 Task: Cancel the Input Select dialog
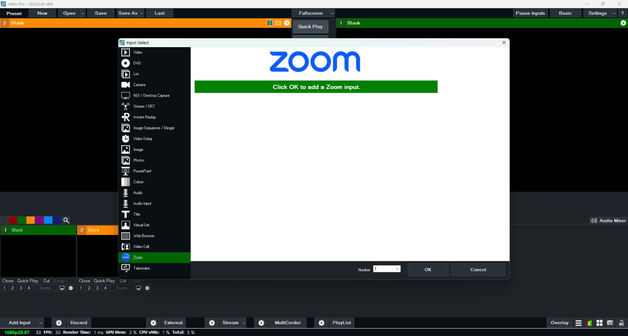pos(478,270)
